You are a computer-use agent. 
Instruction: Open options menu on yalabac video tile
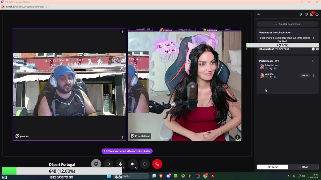122,137
